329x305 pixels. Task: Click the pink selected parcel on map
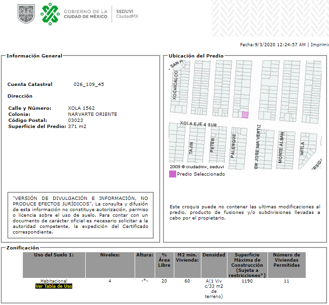245,115
